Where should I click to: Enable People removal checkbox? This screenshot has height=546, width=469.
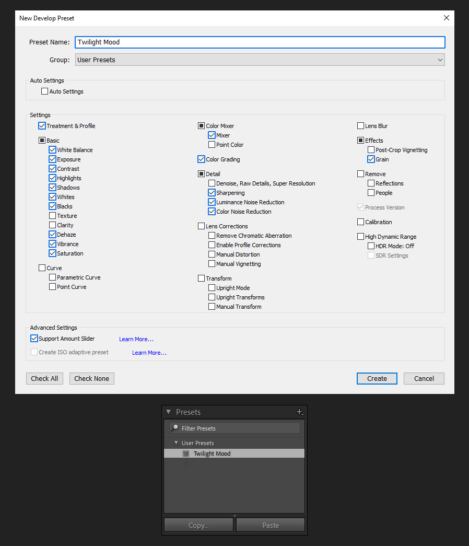[371, 193]
